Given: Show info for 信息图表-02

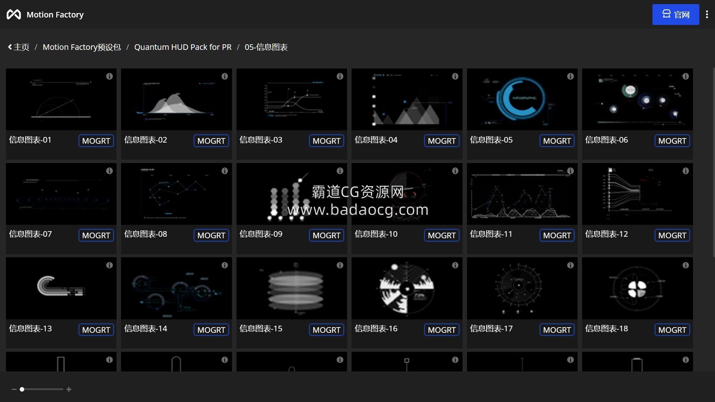Looking at the screenshot, I should 225,76.
